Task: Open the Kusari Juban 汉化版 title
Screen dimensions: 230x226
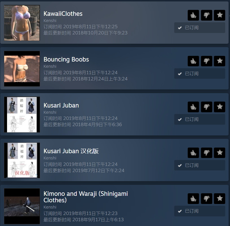Action: point(71,151)
